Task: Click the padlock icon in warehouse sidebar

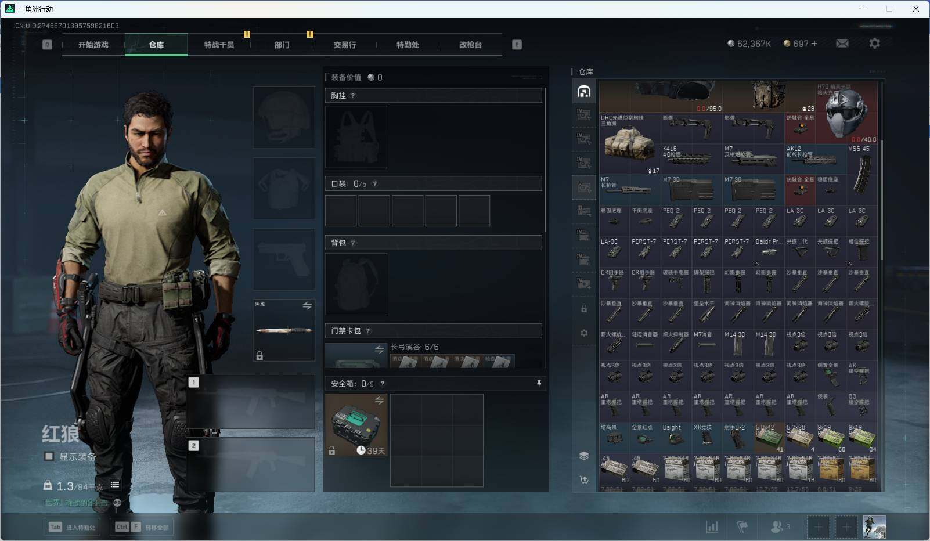Action: 584,309
